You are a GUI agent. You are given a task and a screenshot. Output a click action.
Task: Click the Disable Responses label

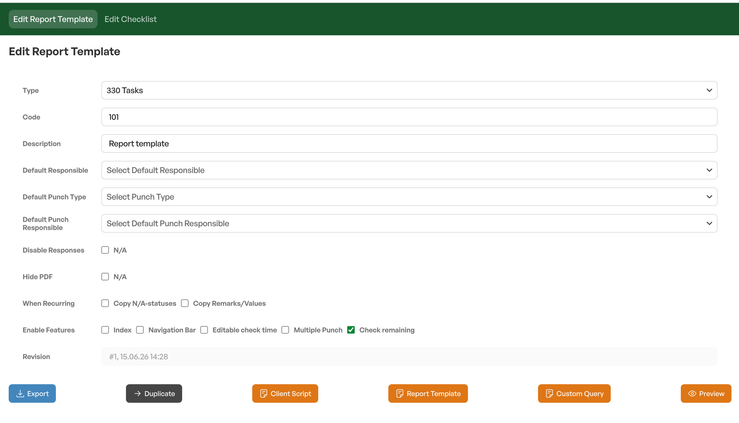[x=54, y=250]
